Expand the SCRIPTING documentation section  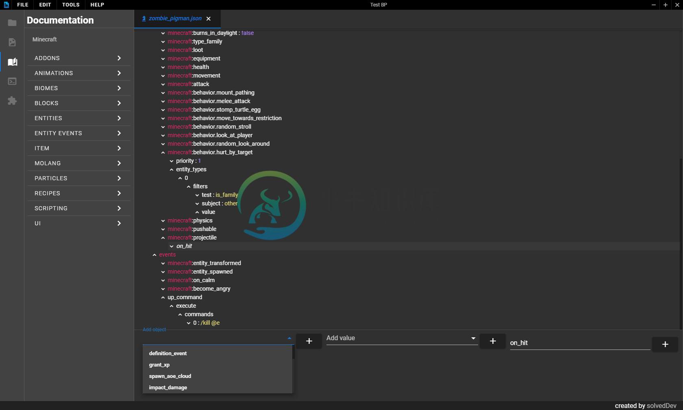click(79, 208)
